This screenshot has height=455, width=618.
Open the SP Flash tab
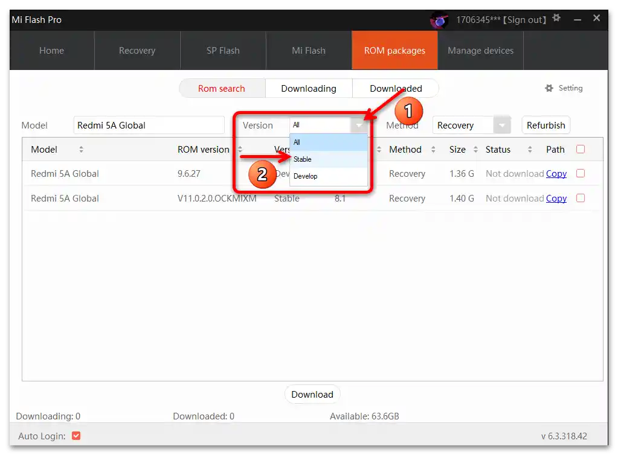223,50
